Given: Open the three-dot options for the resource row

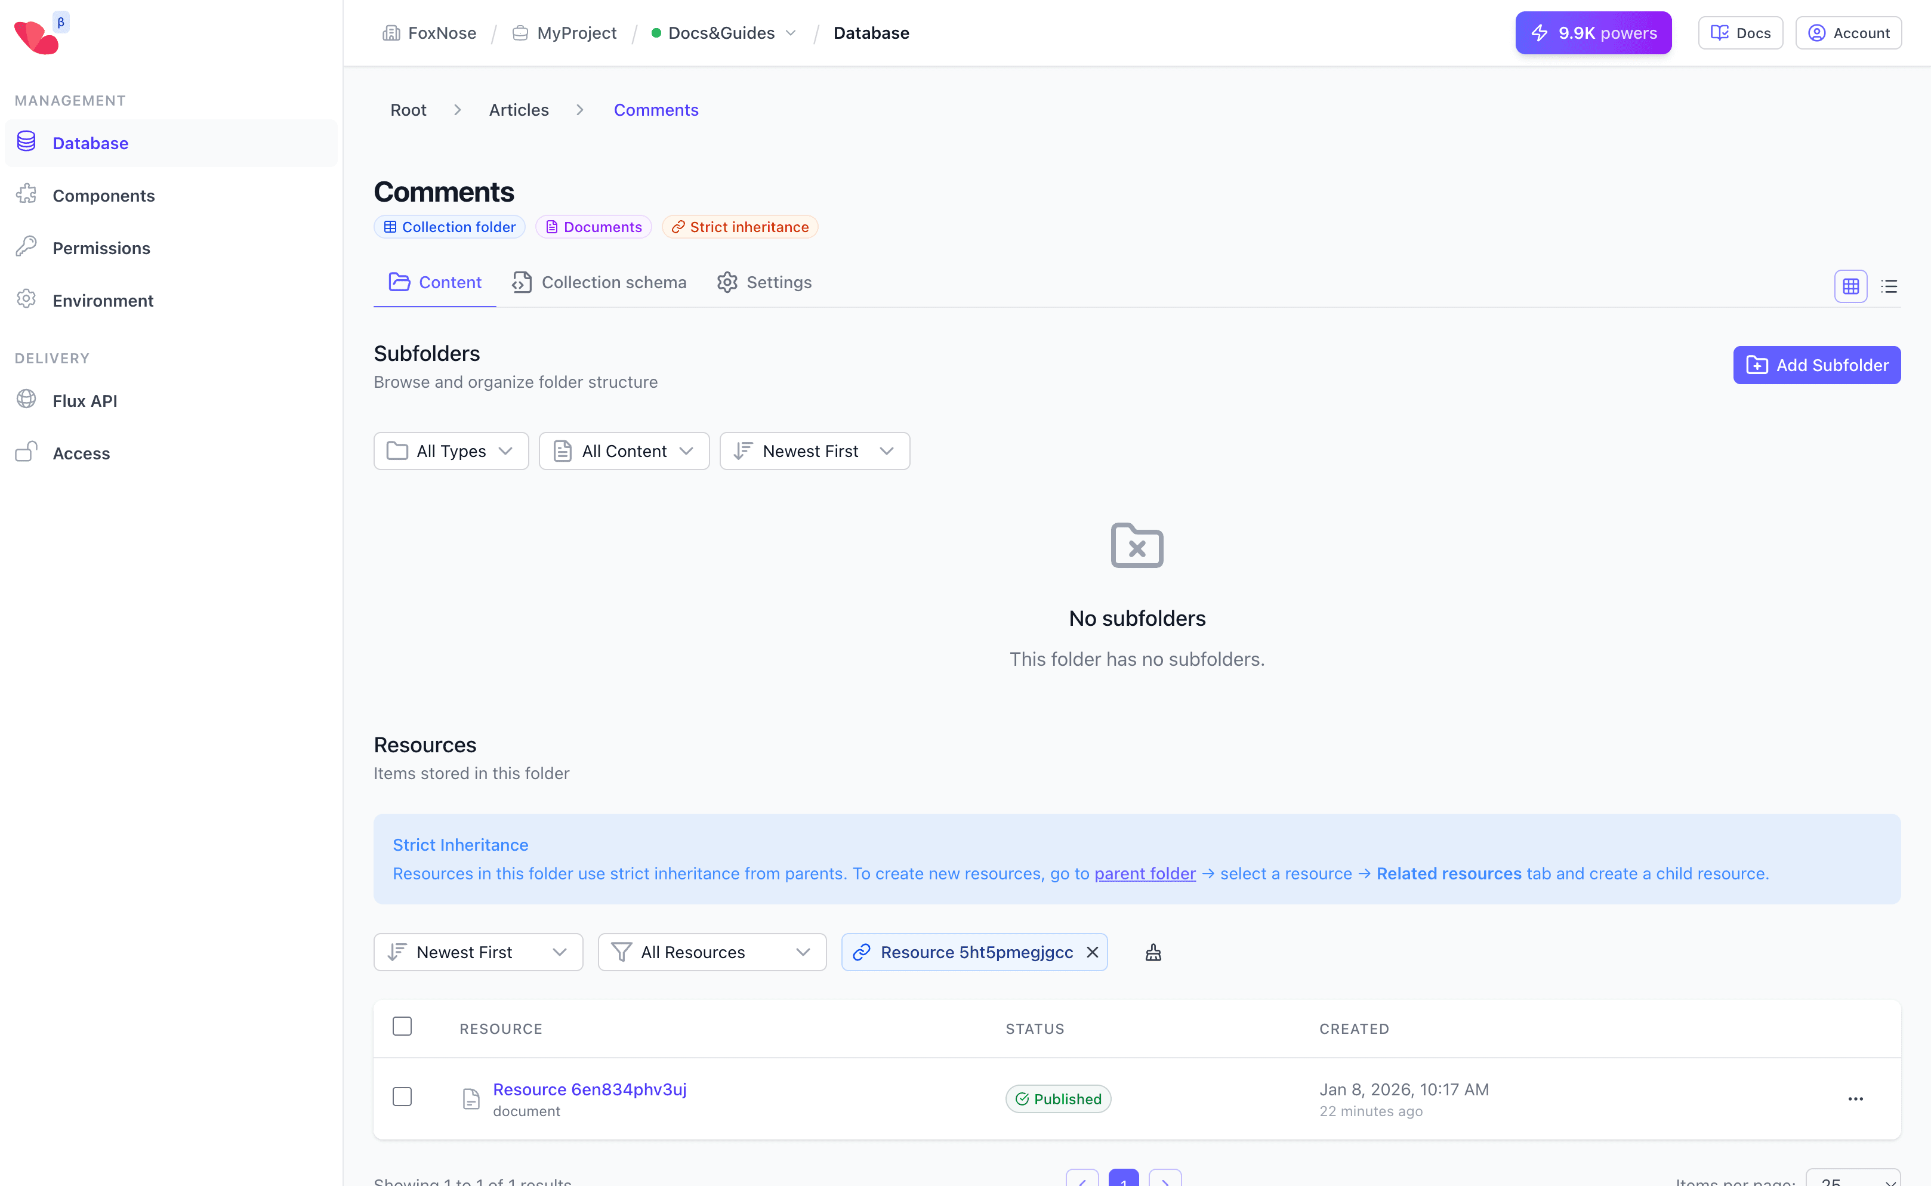Looking at the screenshot, I should tap(1856, 1098).
